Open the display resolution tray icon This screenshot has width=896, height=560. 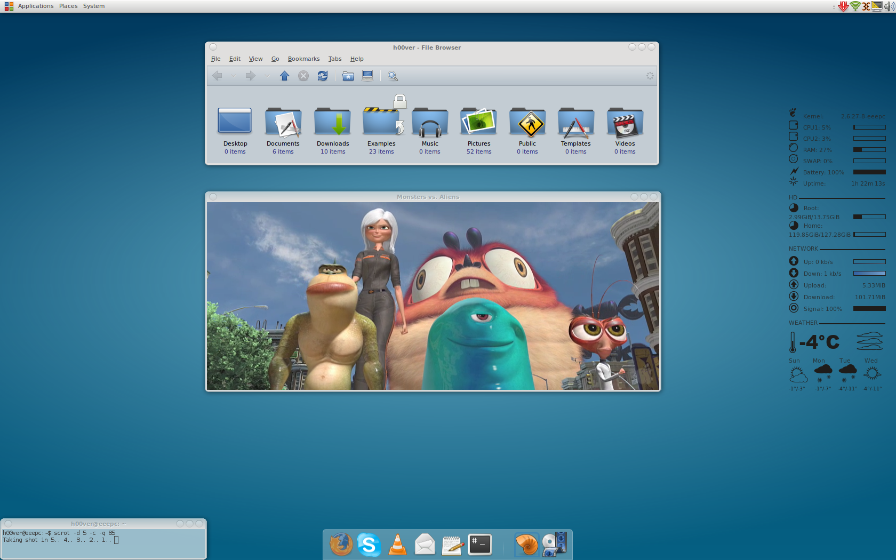coord(877,6)
